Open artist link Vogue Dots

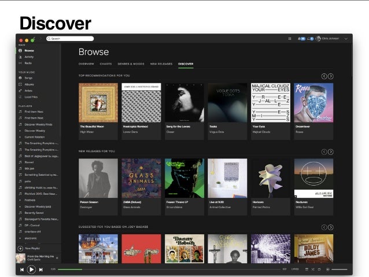tap(216, 132)
